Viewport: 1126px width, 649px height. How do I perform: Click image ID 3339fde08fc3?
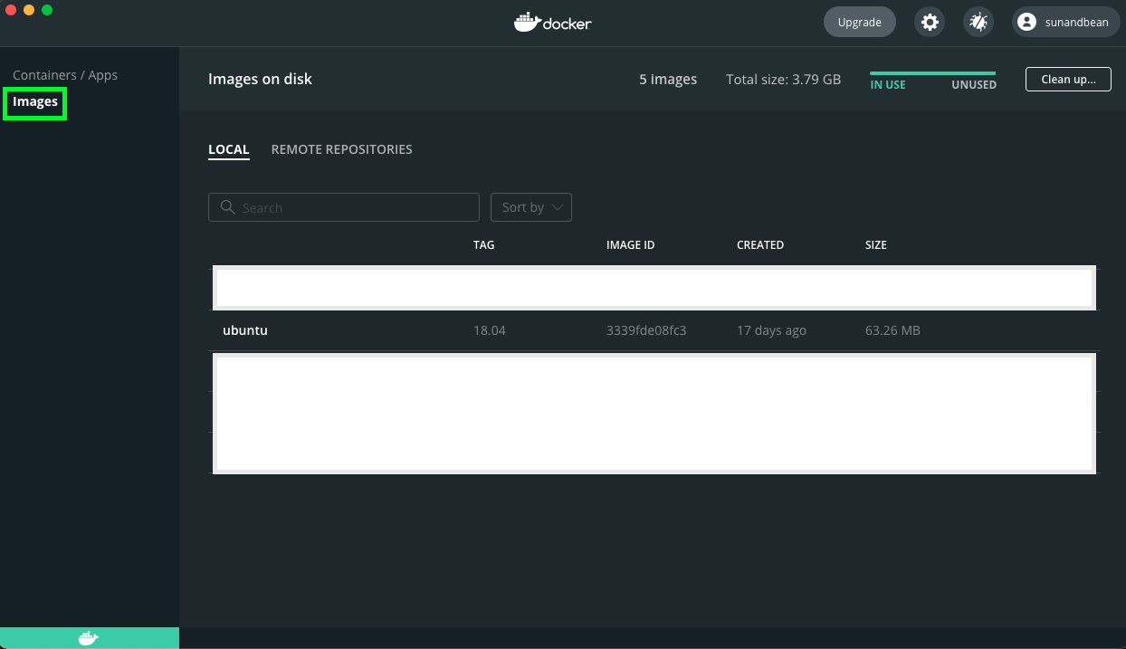646,330
